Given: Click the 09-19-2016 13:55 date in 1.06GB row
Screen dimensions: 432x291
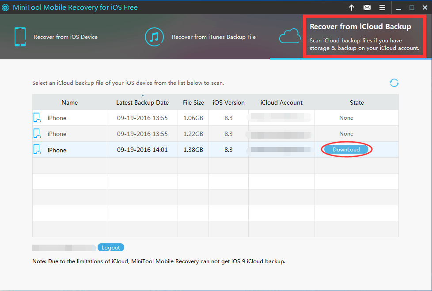Looking at the screenshot, I should (x=142, y=118).
